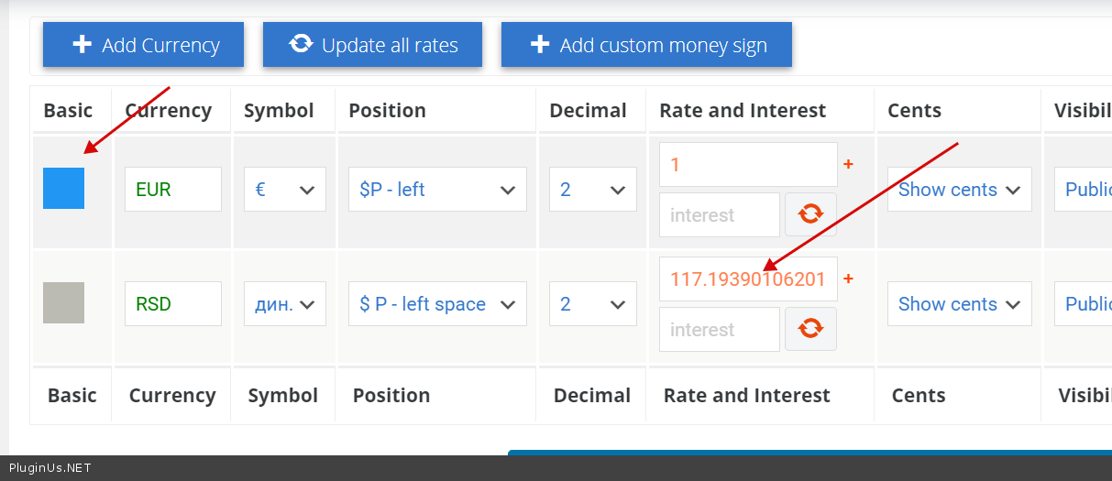This screenshot has width=1112, height=481.
Task: Set RSD as the basic currency
Action: tap(63, 302)
